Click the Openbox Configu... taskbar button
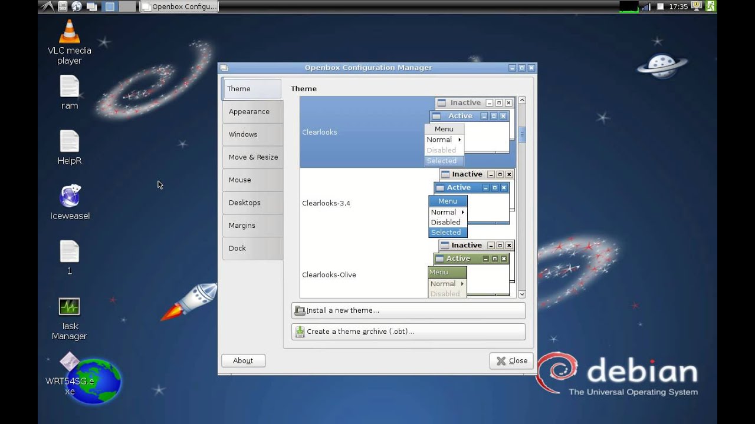This screenshot has height=424, width=755. 179,6
